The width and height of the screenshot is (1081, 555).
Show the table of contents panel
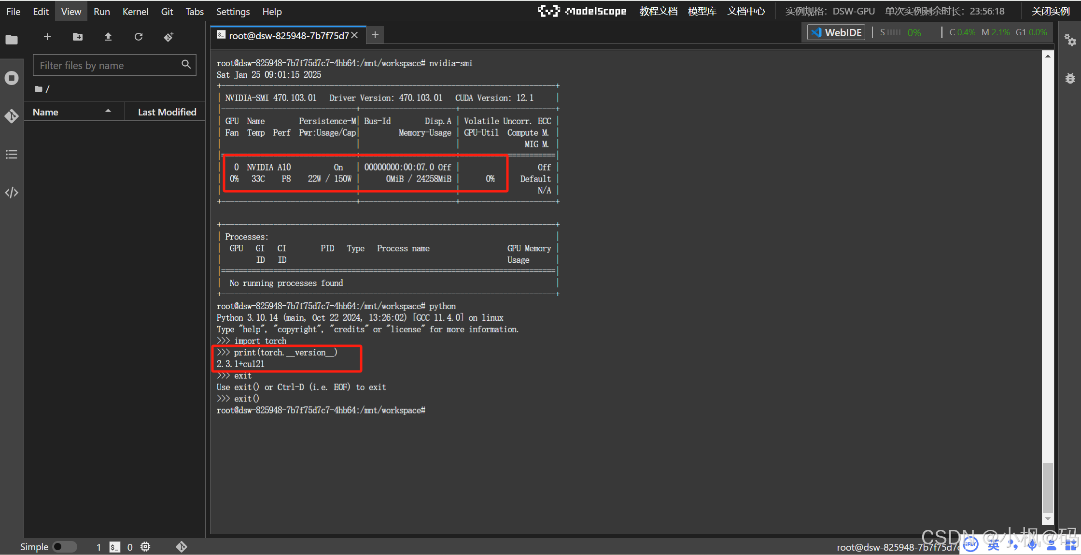click(x=12, y=154)
